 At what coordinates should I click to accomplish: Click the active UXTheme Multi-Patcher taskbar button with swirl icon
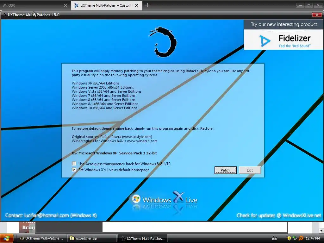(143, 238)
